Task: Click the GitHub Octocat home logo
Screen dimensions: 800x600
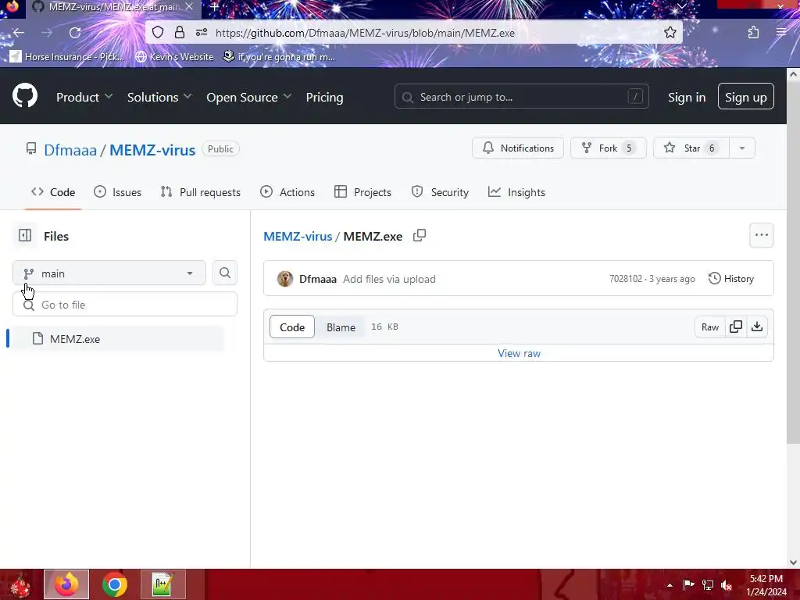Action: pyautogui.click(x=25, y=96)
